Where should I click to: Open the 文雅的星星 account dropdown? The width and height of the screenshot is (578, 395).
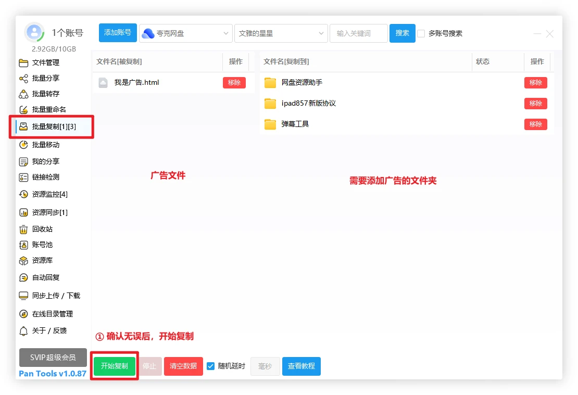tap(281, 33)
